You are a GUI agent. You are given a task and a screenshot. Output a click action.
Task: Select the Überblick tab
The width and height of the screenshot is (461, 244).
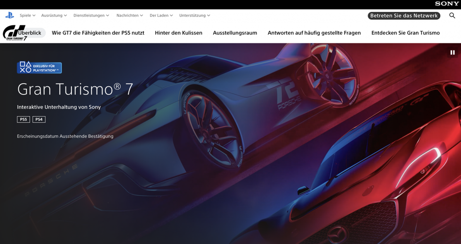pyautogui.click(x=30, y=33)
